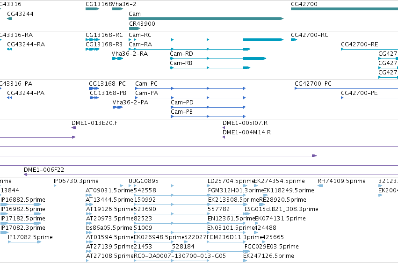Click the CG42700-RE transcript label
398x263 pixels.
click(x=360, y=44)
